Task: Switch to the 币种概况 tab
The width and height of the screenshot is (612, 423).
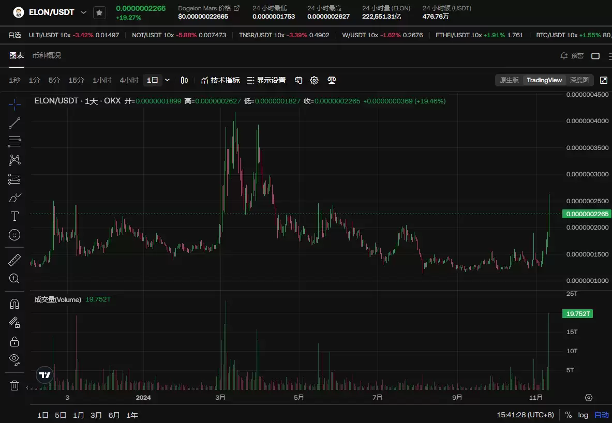Action: tap(47, 55)
